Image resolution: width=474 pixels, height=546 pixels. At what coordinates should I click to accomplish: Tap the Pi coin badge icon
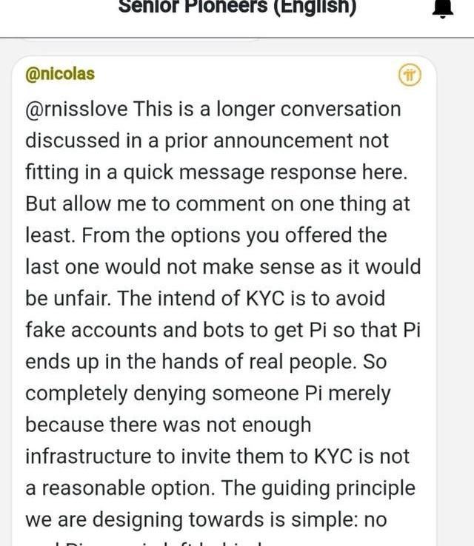click(410, 75)
